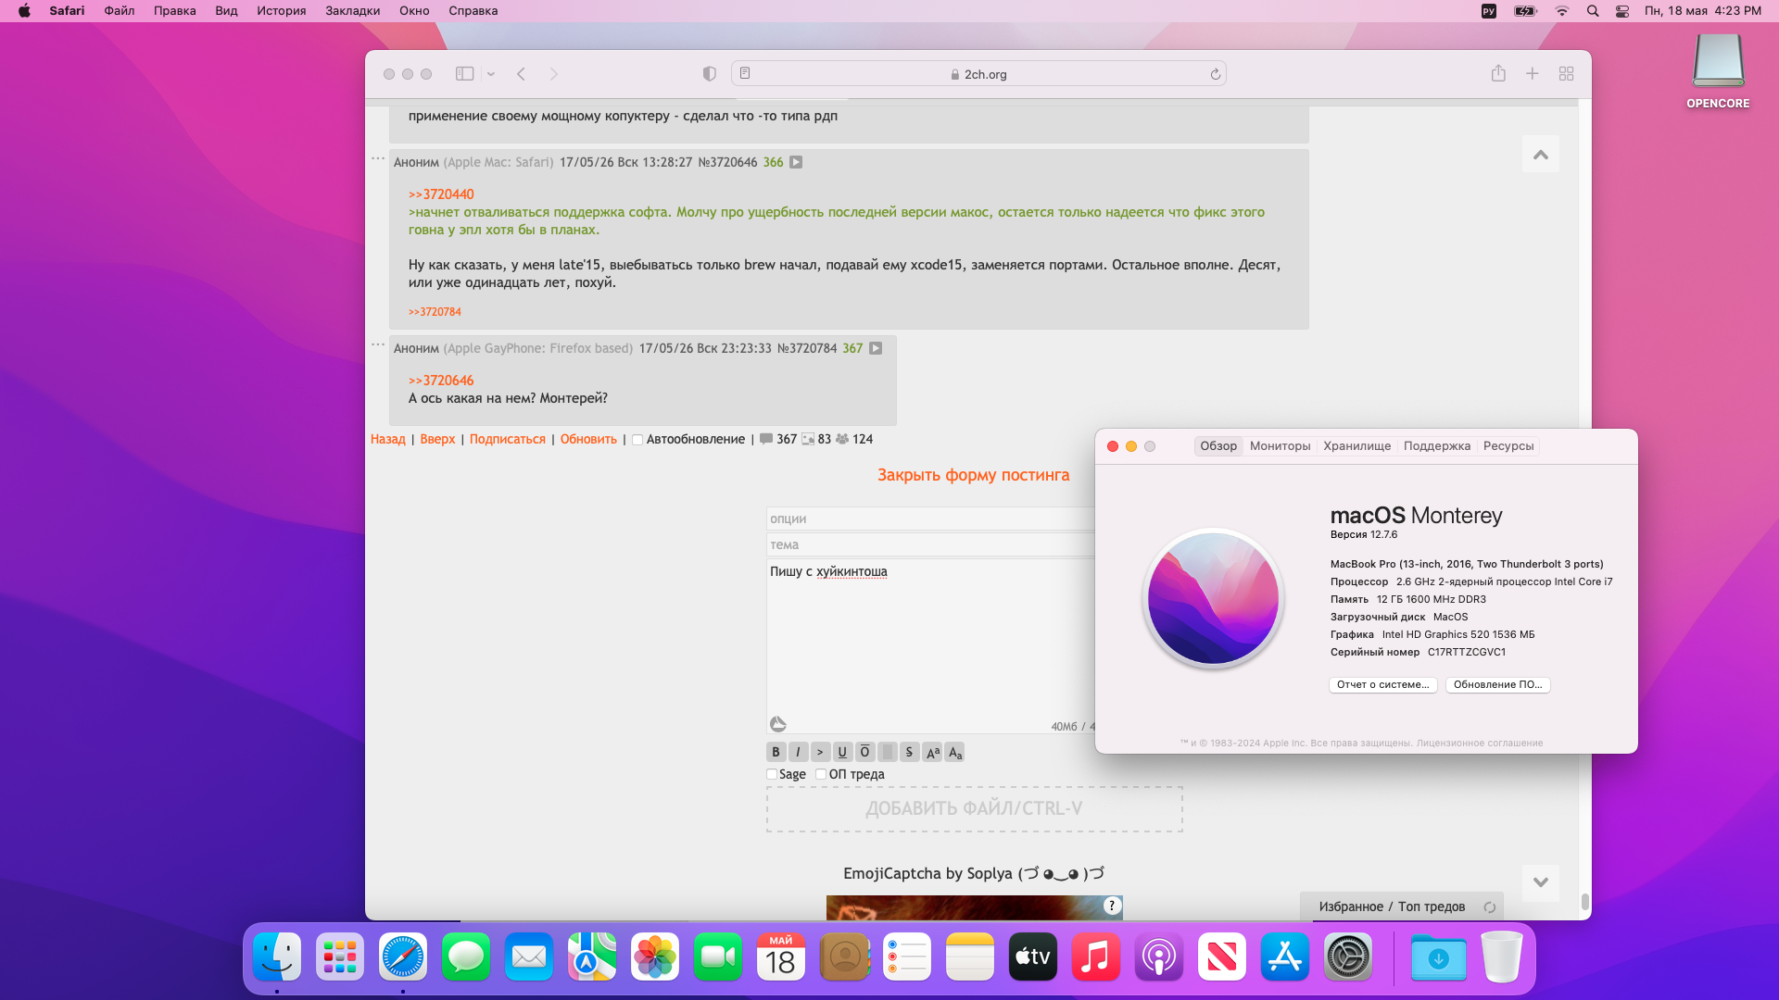Screen dimensions: 1779x1000
Task: Enable the Автообновление checkbox
Action: coord(637,440)
